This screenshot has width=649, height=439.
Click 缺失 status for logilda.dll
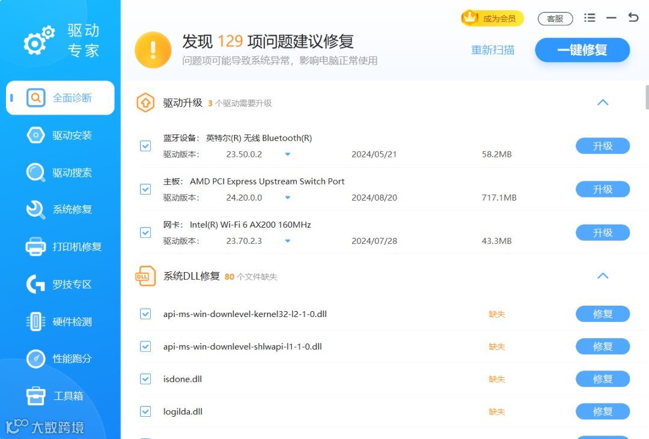tap(497, 412)
